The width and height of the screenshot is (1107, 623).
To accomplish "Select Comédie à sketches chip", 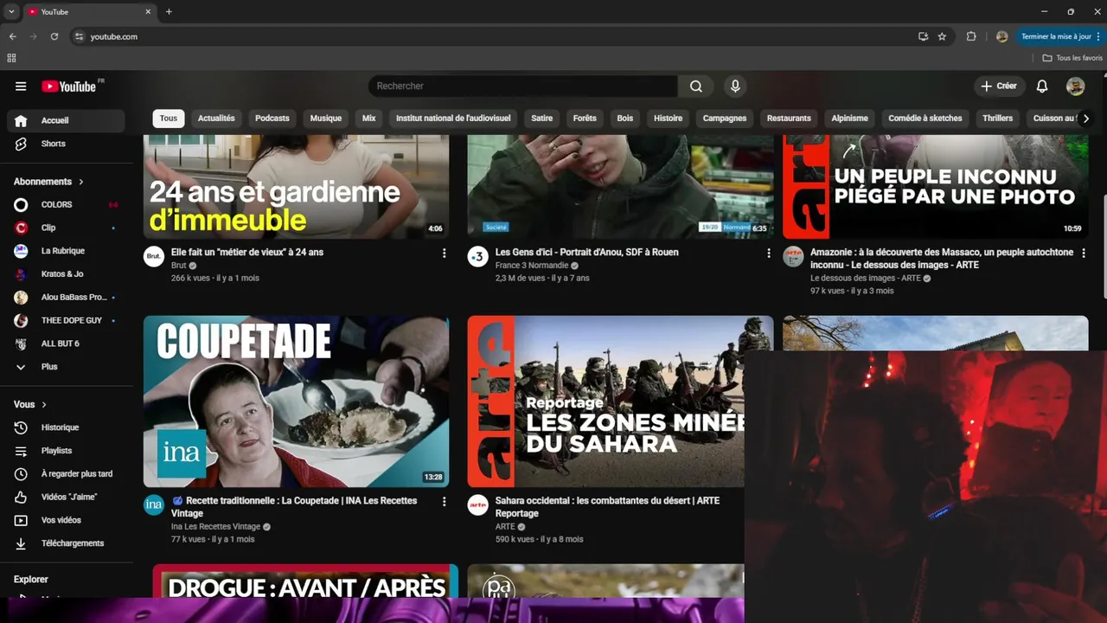I will [925, 119].
